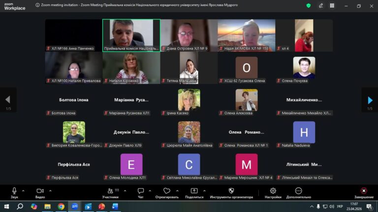Image resolution: width=378 pixels, height=212 pixels.
Task: Select the Приймальна комісія active speaker video tile
Action: 131,35
